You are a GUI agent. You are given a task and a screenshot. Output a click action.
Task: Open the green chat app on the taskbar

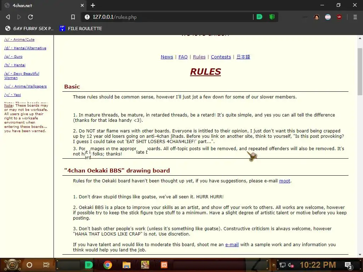click(x=89, y=265)
